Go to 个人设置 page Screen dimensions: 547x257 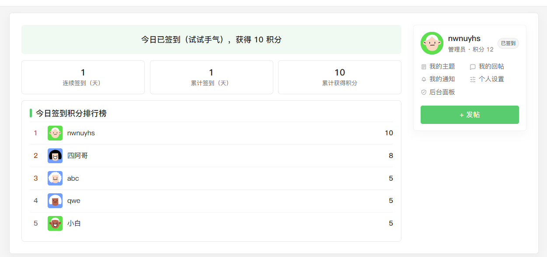pyautogui.click(x=491, y=79)
